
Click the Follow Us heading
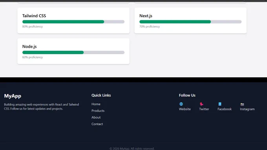pos(187,95)
